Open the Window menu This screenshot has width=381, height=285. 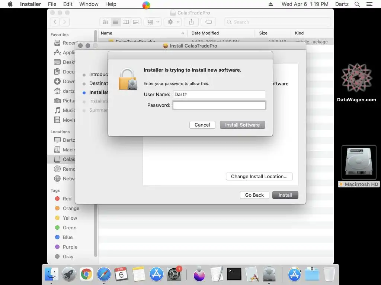click(x=89, y=4)
